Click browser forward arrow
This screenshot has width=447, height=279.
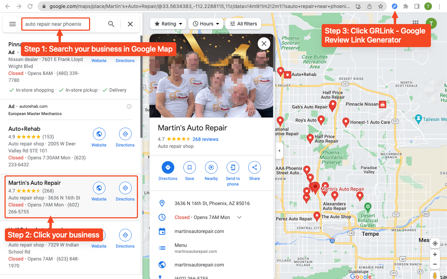(19, 6)
